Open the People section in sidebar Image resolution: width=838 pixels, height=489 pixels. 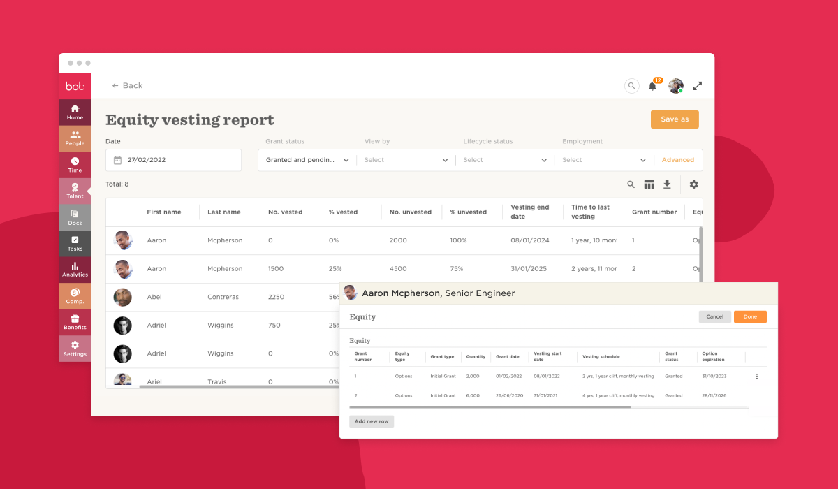click(x=75, y=138)
